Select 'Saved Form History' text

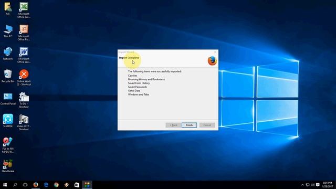point(139,83)
